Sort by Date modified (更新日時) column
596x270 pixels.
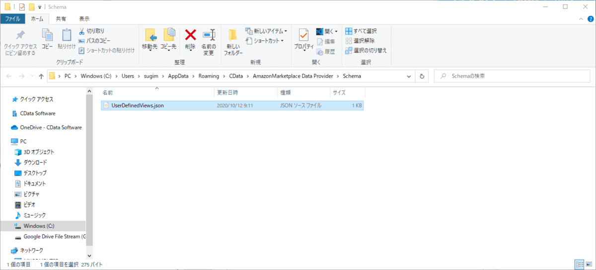(x=246, y=92)
